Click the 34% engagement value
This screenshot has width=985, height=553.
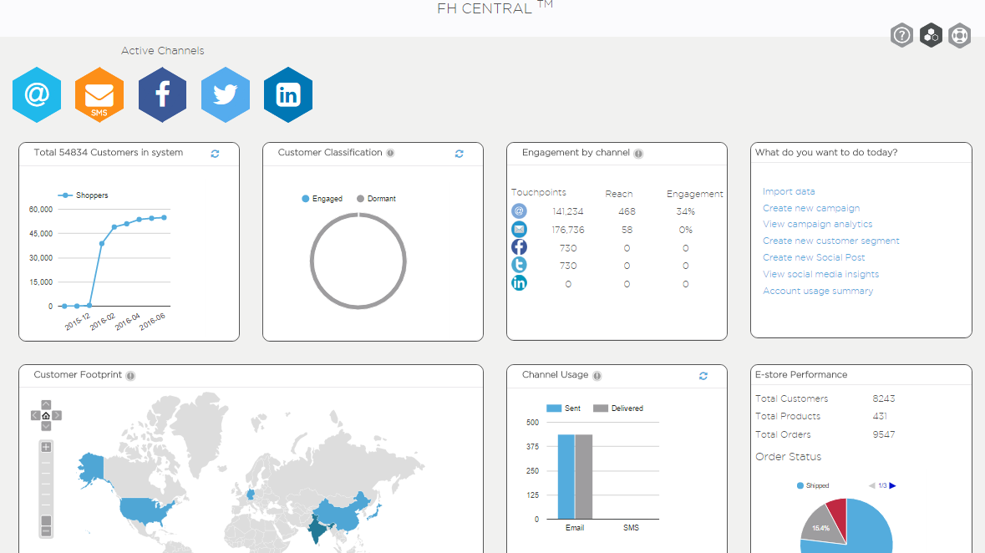click(x=685, y=212)
